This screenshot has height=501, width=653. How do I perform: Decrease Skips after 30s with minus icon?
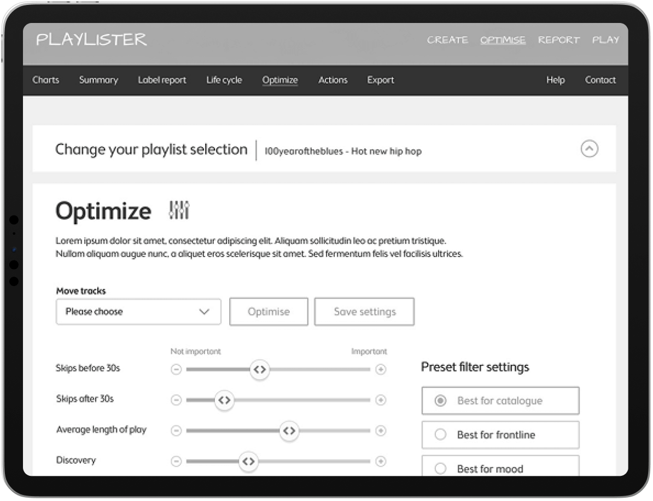(x=176, y=400)
